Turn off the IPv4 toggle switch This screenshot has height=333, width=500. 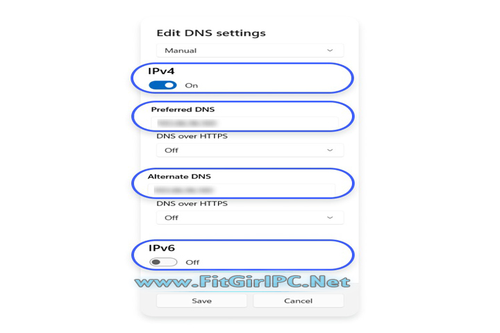[162, 85]
